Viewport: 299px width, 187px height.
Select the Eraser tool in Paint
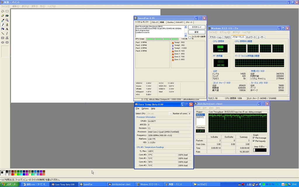(3, 16)
